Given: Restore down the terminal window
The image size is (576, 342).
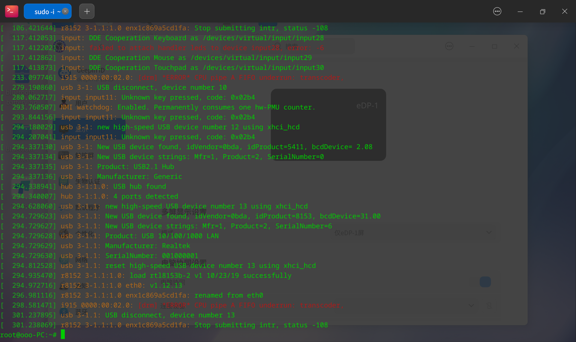Looking at the screenshot, I should point(542,11).
